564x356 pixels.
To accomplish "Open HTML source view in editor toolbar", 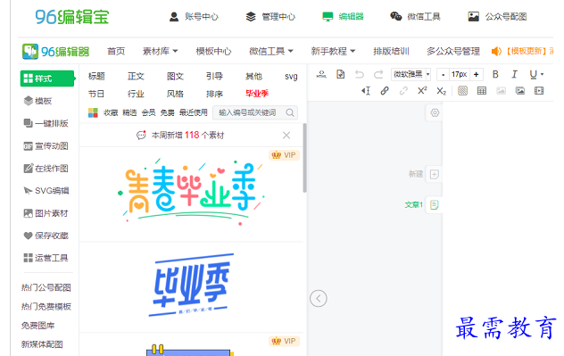I will coord(321,74).
